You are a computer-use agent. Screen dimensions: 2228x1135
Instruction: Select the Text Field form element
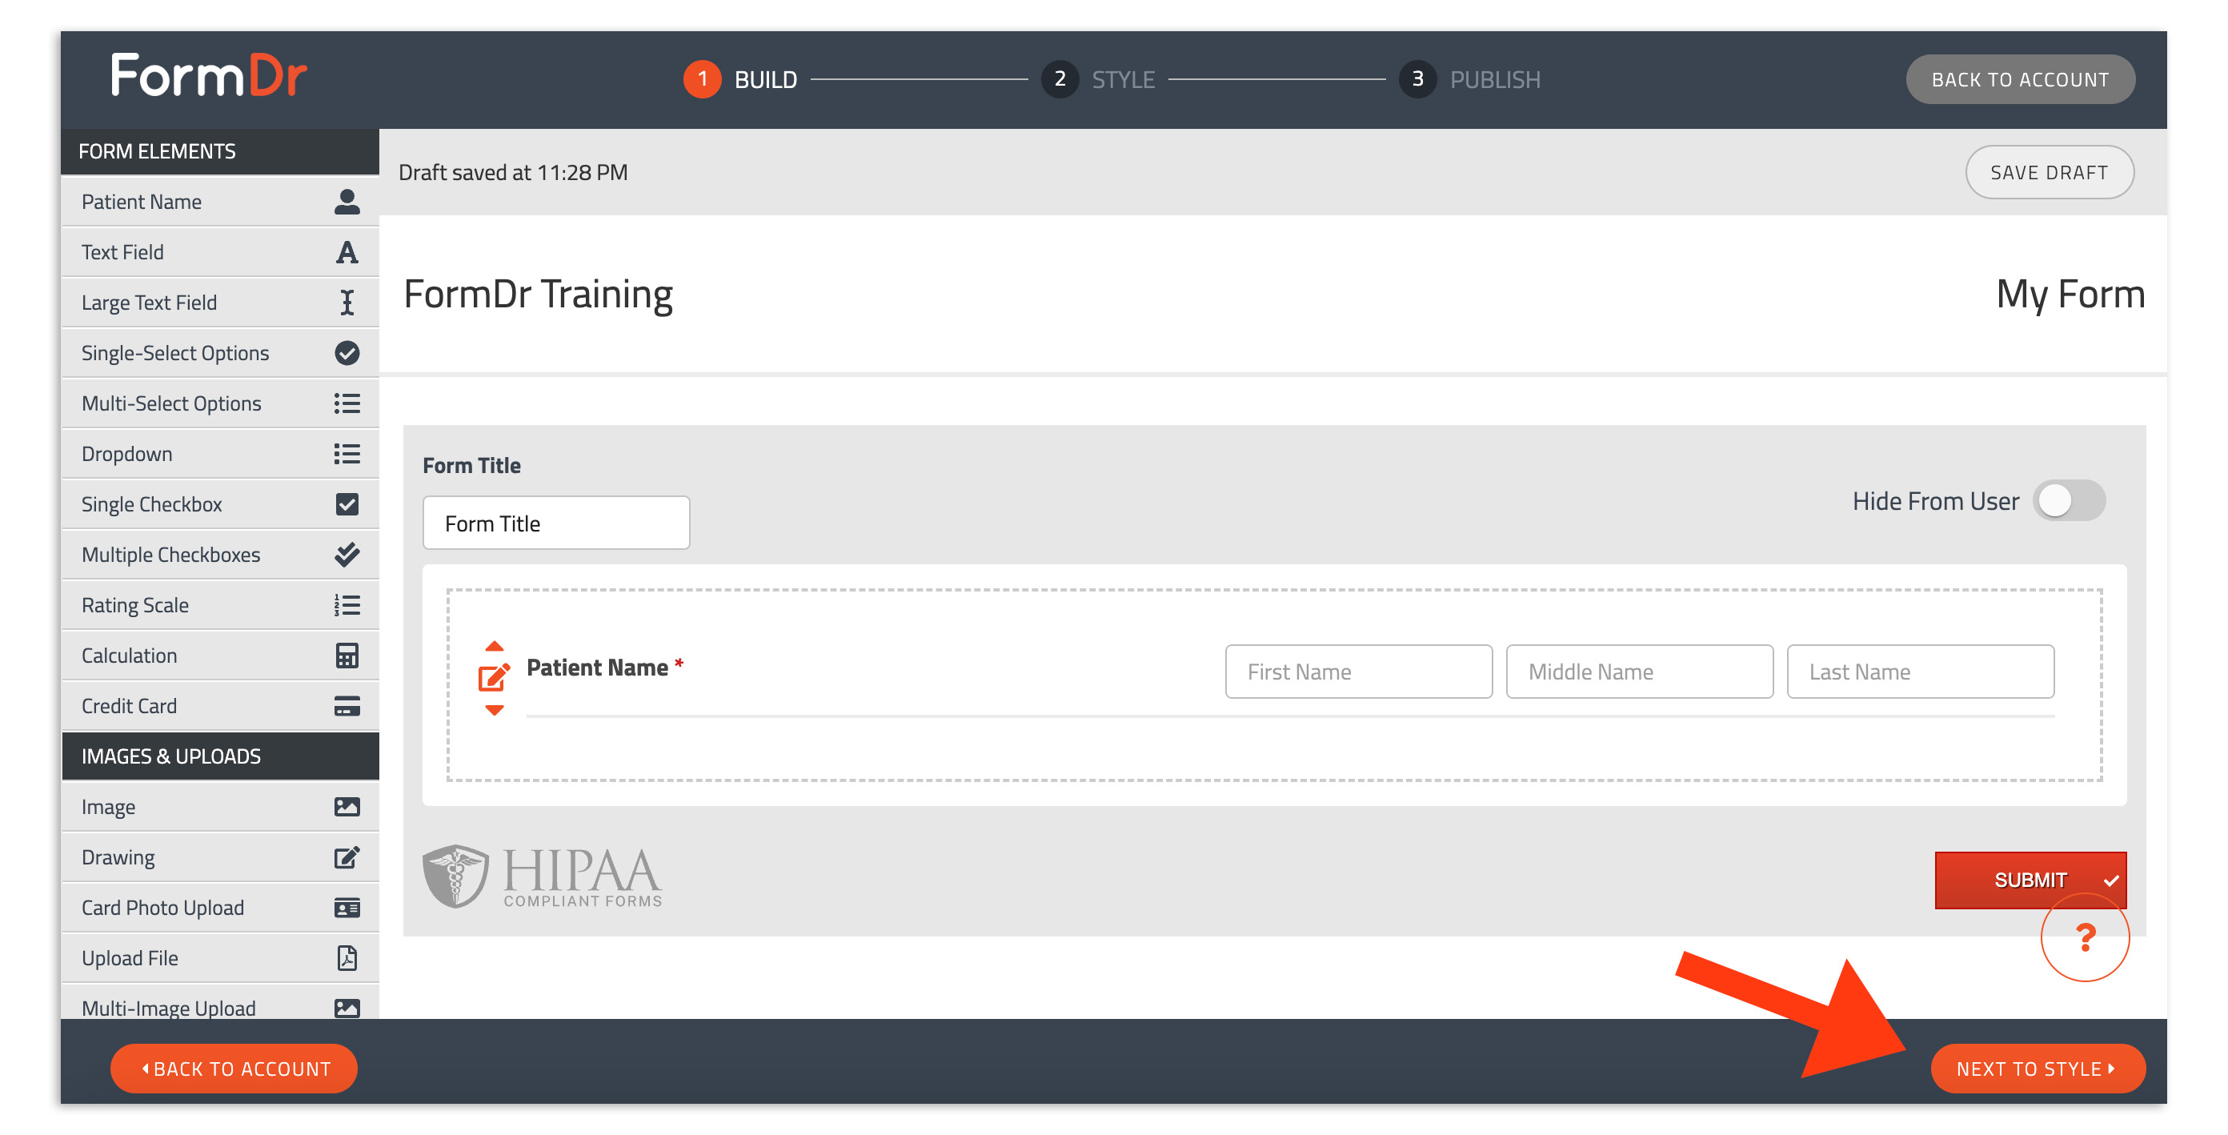pyautogui.click(x=221, y=253)
